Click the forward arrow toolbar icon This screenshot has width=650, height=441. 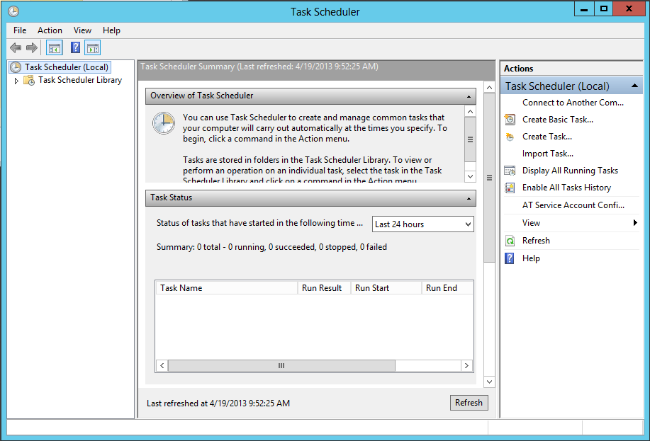32,48
